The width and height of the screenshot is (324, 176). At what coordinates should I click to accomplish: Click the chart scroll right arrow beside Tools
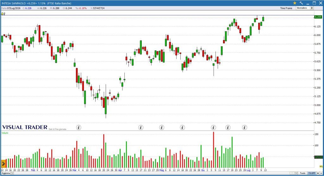tap(296, 173)
